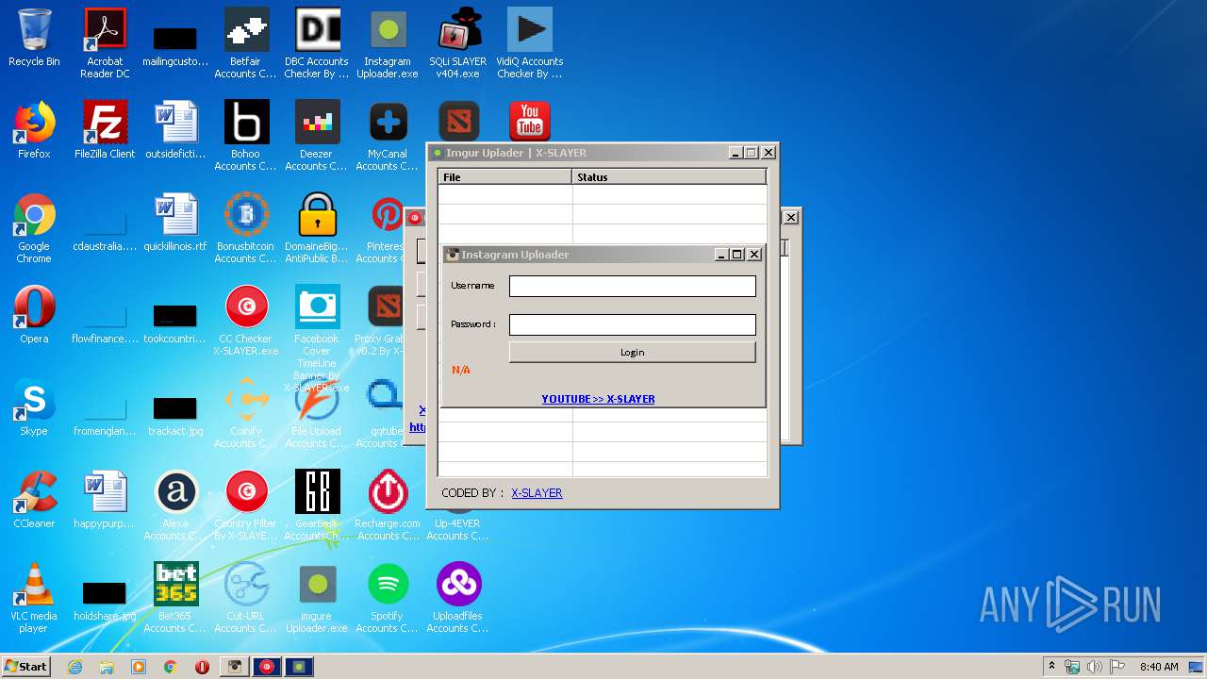Image resolution: width=1207 pixels, height=679 pixels.
Task: Select the Alexa Accounts Checker icon
Action: [x=175, y=505]
